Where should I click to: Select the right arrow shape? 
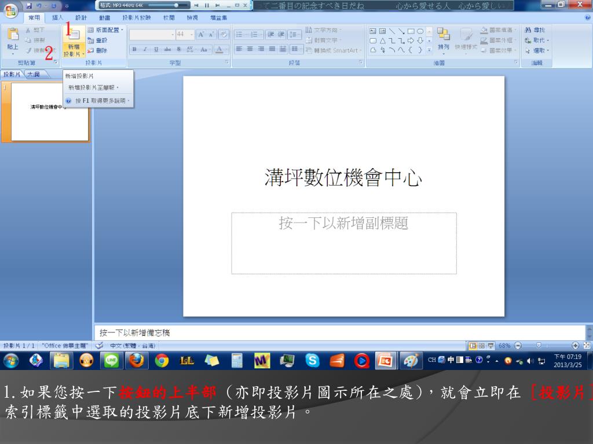tap(411, 41)
